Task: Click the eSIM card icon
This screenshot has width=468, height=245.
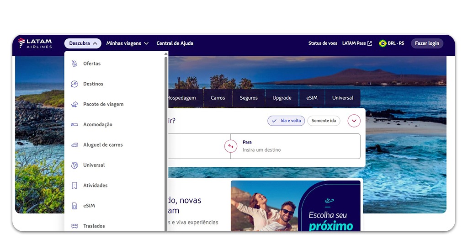Action: pos(74,206)
